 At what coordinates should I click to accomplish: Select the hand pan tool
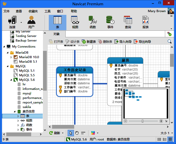77,133
